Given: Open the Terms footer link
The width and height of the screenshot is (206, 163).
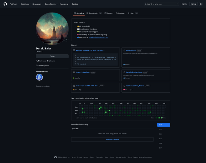Looking at the screenshot, I should click(x=73, y=157).
